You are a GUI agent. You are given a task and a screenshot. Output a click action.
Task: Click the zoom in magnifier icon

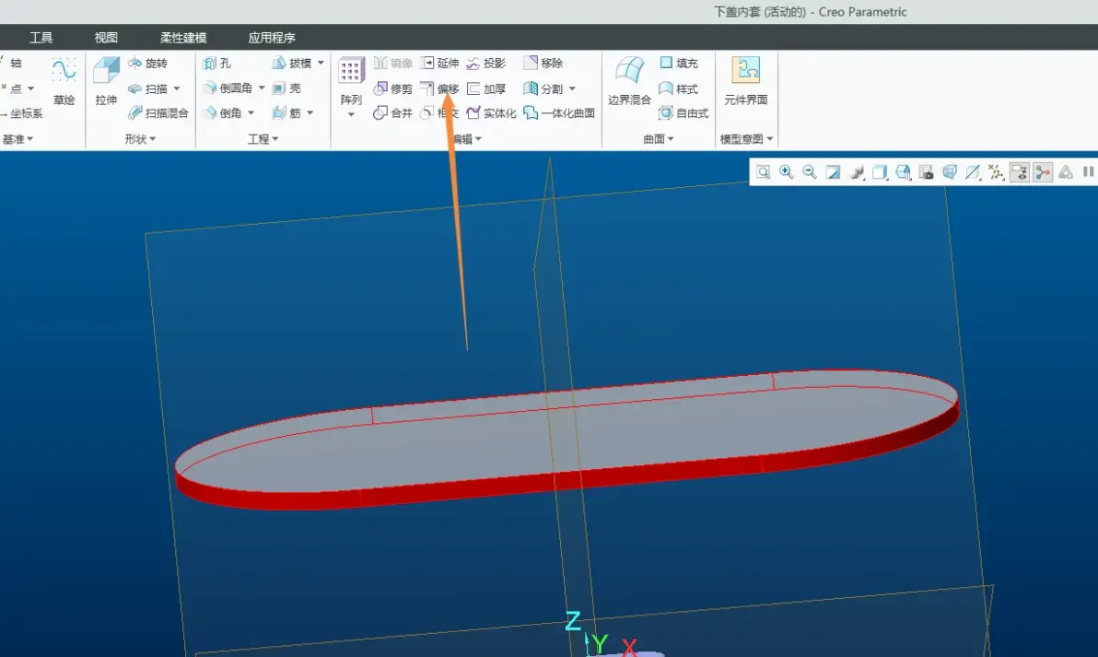pyautogui.click(x=787, y=172)
